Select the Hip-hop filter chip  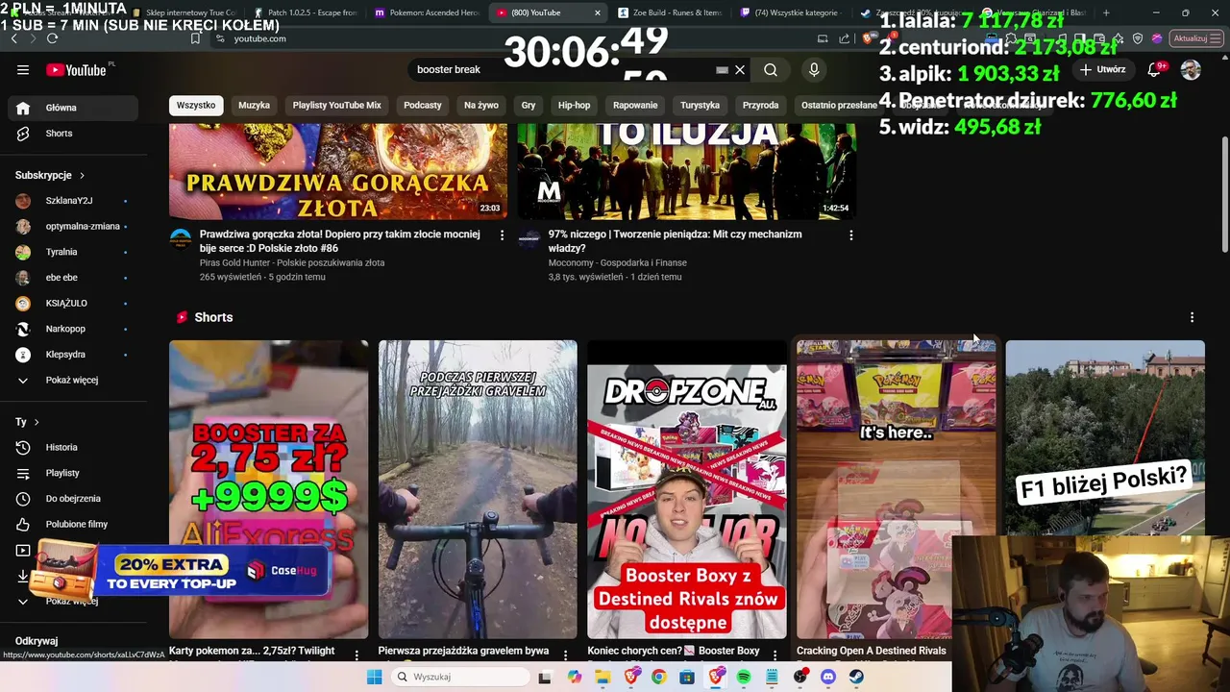tap(575, 105)
